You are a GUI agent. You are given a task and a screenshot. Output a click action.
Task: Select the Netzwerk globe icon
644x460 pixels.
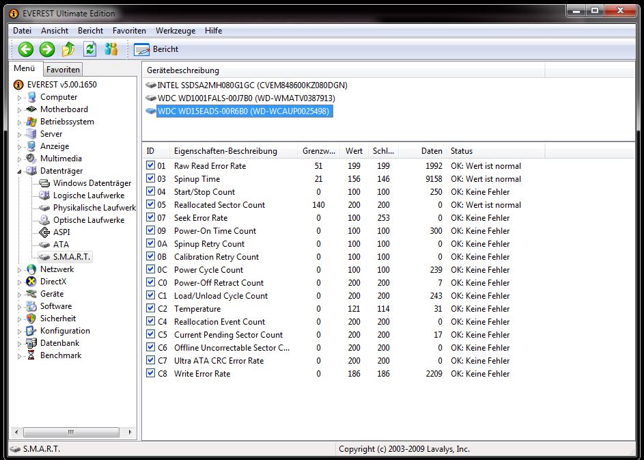[x=31, y=269]
